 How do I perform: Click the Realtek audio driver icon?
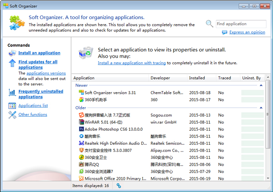[81, 143]
